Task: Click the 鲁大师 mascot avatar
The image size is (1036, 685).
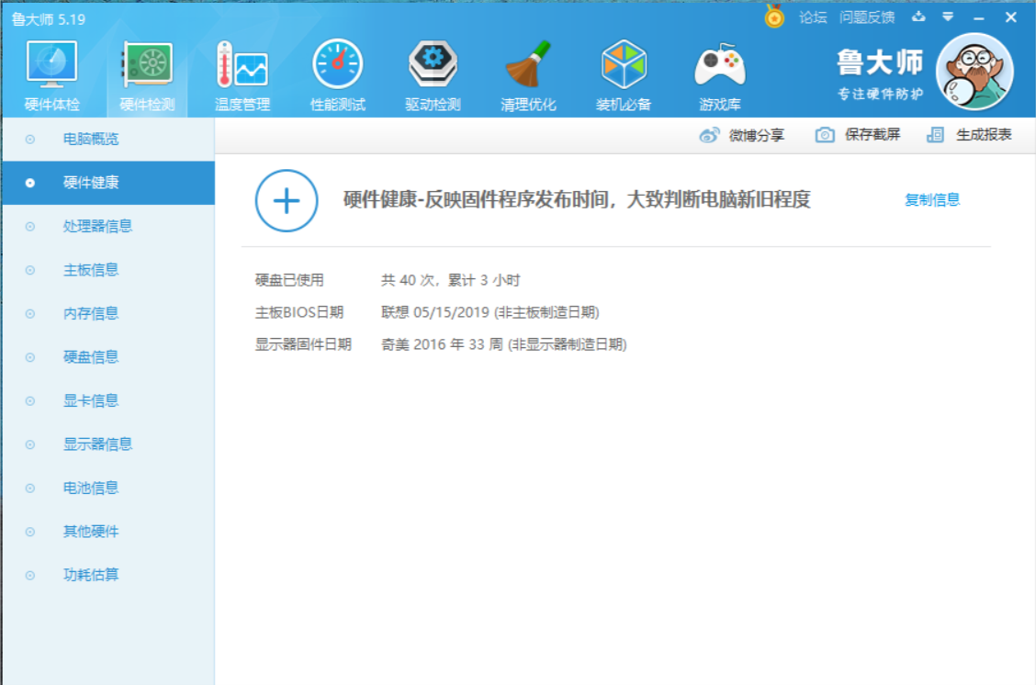Action: (974, 72)
